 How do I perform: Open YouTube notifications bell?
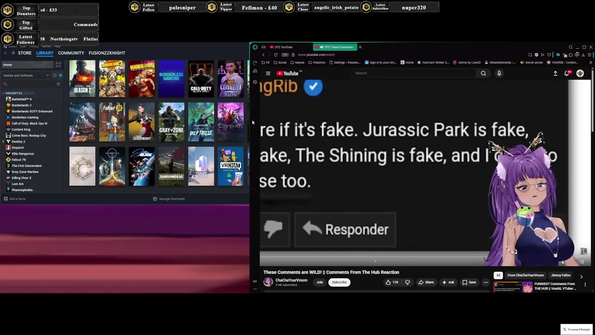tap(568, 73)
